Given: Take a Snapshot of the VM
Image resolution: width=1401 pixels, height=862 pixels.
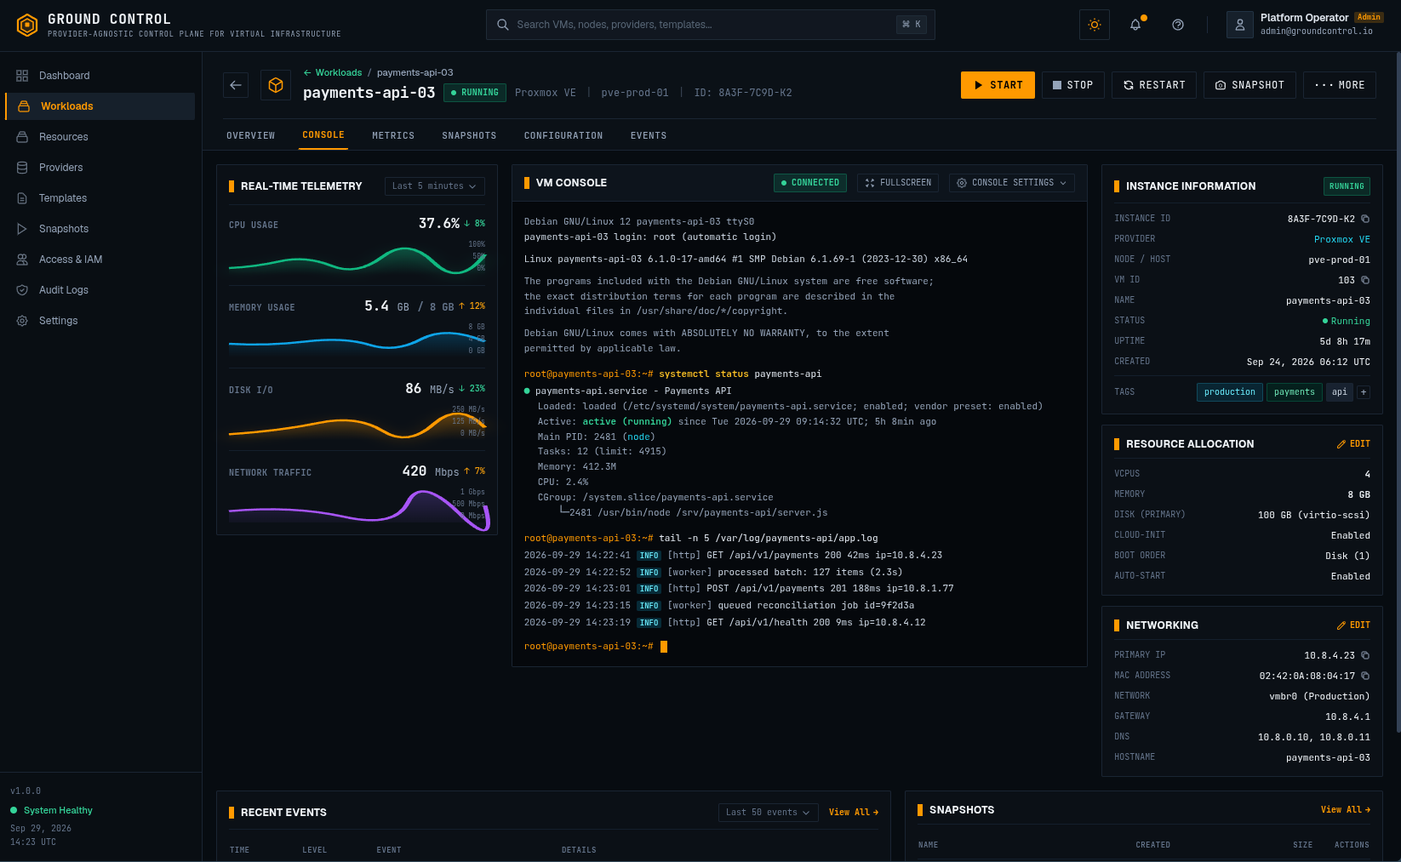Looking at the screenshot, I should click(x=1250, y=85).
